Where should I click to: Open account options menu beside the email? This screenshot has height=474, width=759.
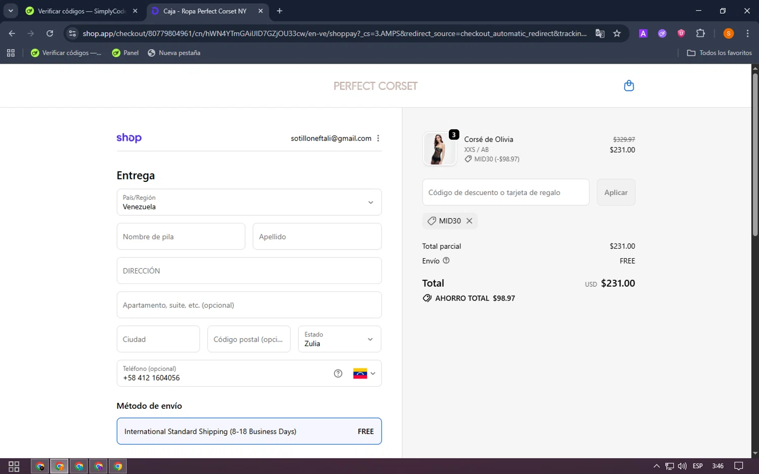pos(378,138)
